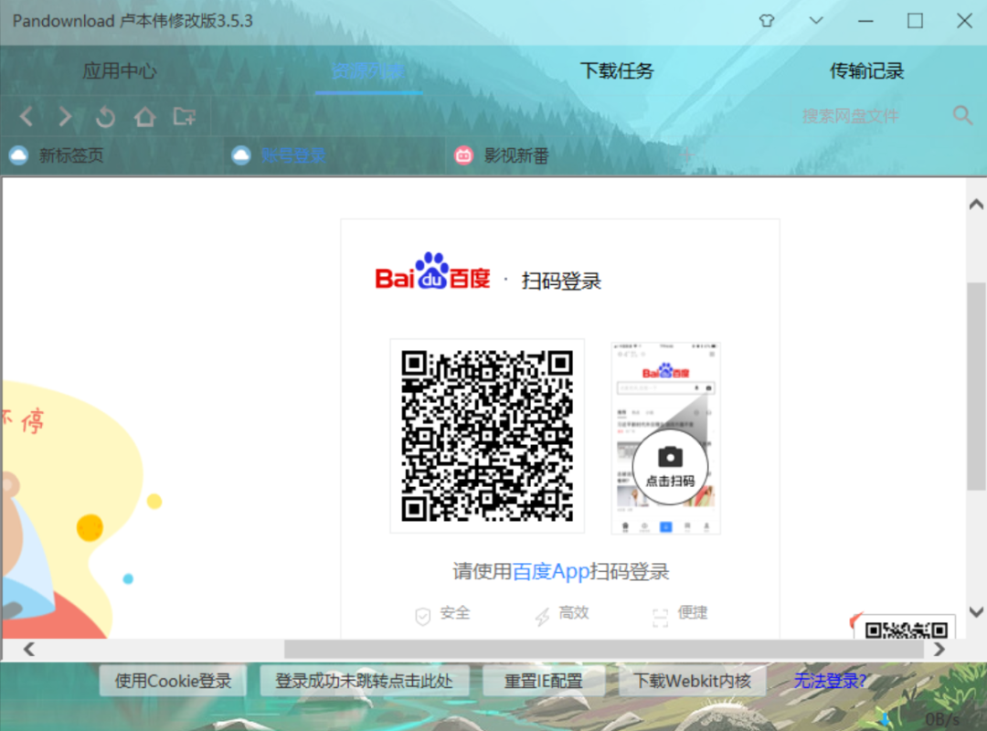
Task: Switch to 资源列表 tab
Action: click(x=368, y=70)
